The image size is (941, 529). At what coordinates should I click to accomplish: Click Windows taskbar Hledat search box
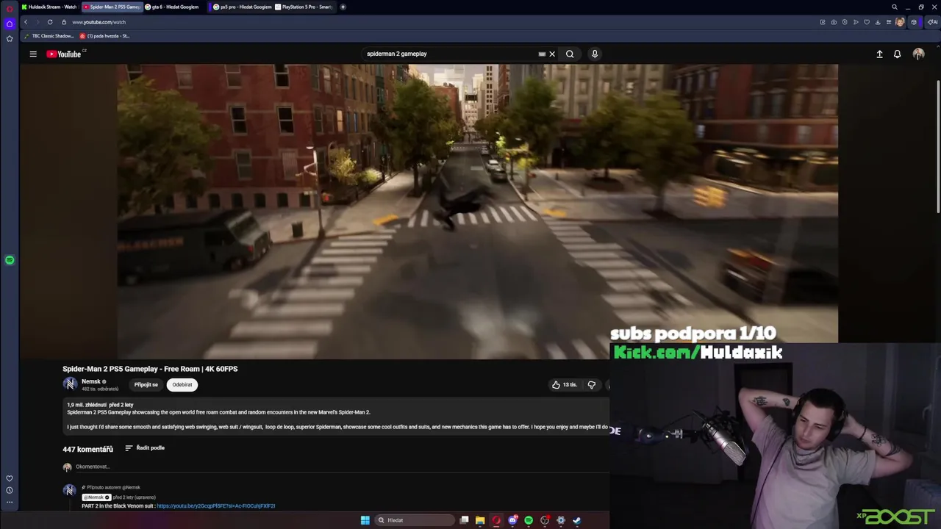click(x=413, y=520)
